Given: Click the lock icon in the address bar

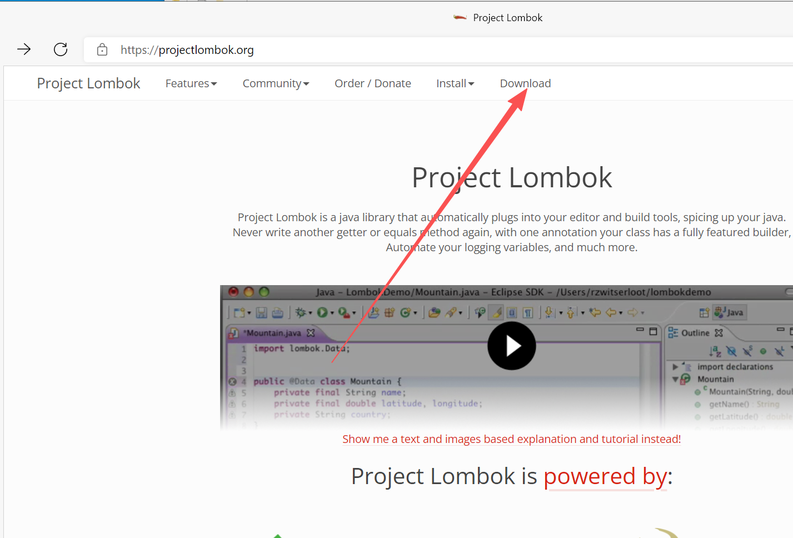Looking at the screenshot, I should tap(102, 49).
